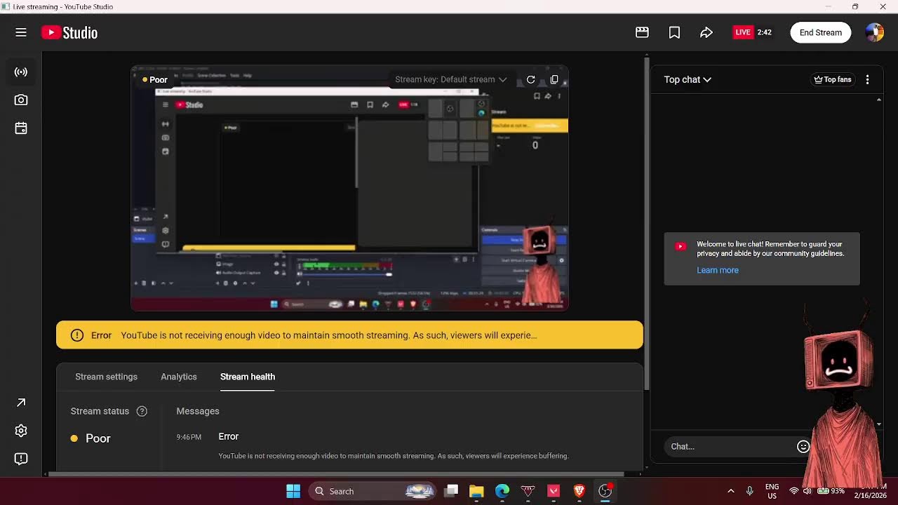Open the account avatar menu
The height and width of the screenshot is (505, 898).
pos(874,32)
